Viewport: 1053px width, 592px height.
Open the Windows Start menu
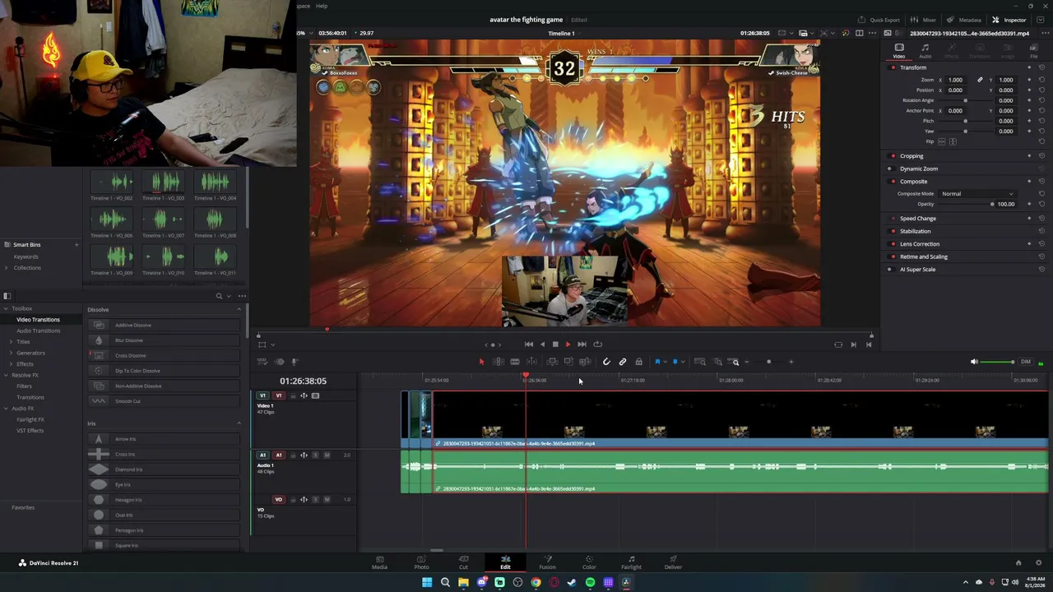click(427, 582)
